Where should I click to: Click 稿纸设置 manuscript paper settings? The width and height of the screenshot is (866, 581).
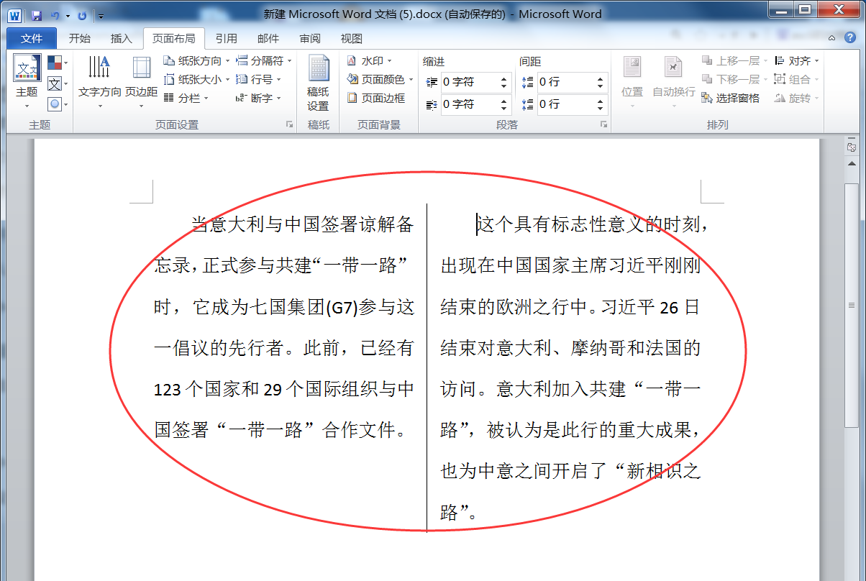coord(318,82)
